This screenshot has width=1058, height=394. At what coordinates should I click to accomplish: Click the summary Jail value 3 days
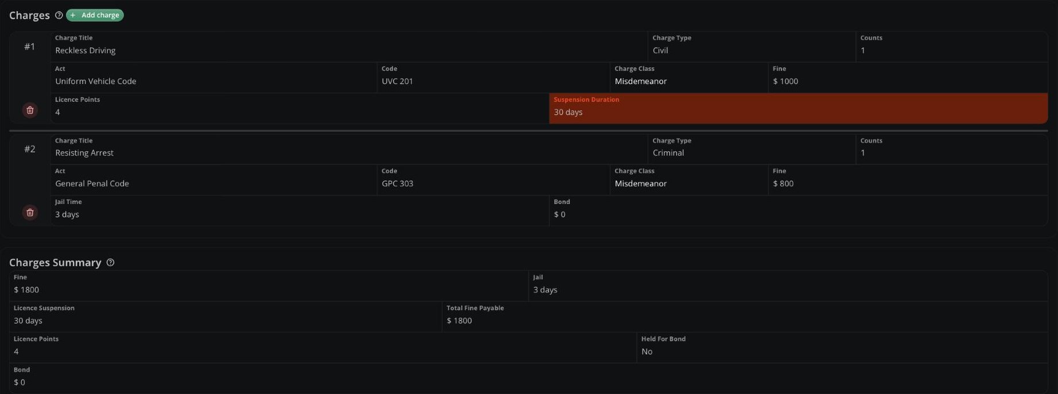[x=545, y=290]
